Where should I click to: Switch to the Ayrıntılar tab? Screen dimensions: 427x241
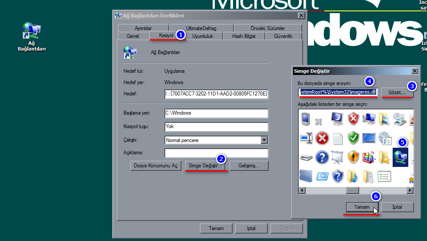(x=143, y=28)
